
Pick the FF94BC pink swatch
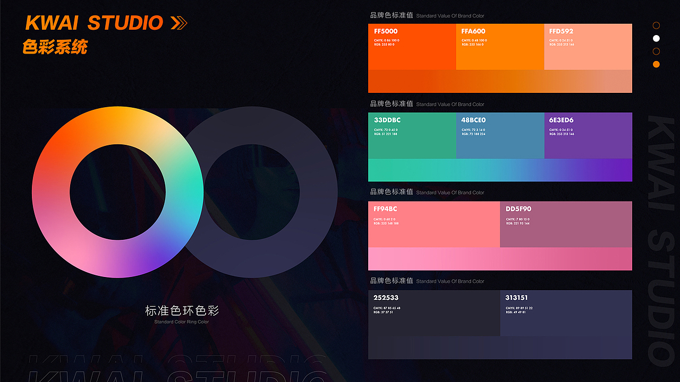pos(434,224)
